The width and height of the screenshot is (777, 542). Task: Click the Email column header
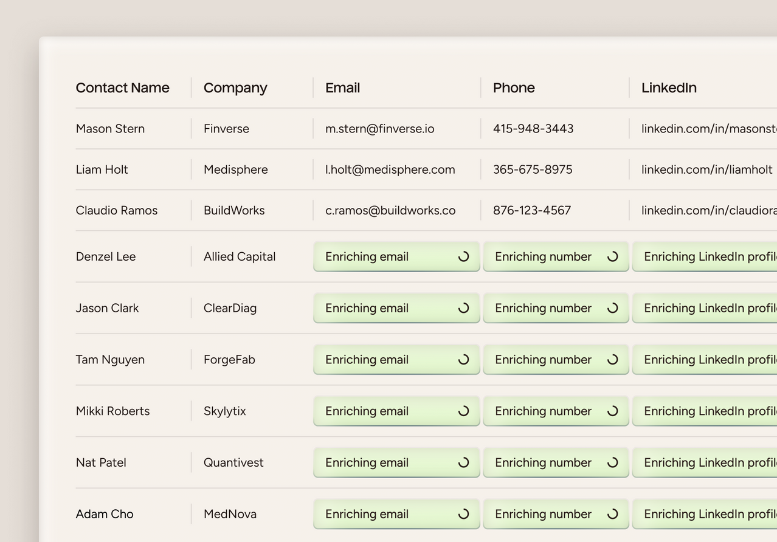[342, 87]
